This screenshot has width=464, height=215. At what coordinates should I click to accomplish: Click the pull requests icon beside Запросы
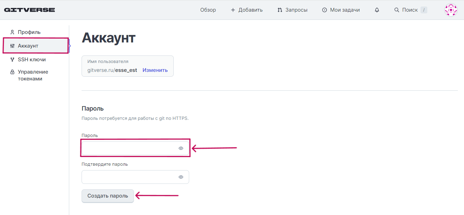280,10
